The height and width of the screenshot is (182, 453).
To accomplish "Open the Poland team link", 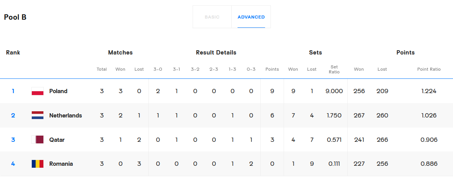I will point(58,91).
